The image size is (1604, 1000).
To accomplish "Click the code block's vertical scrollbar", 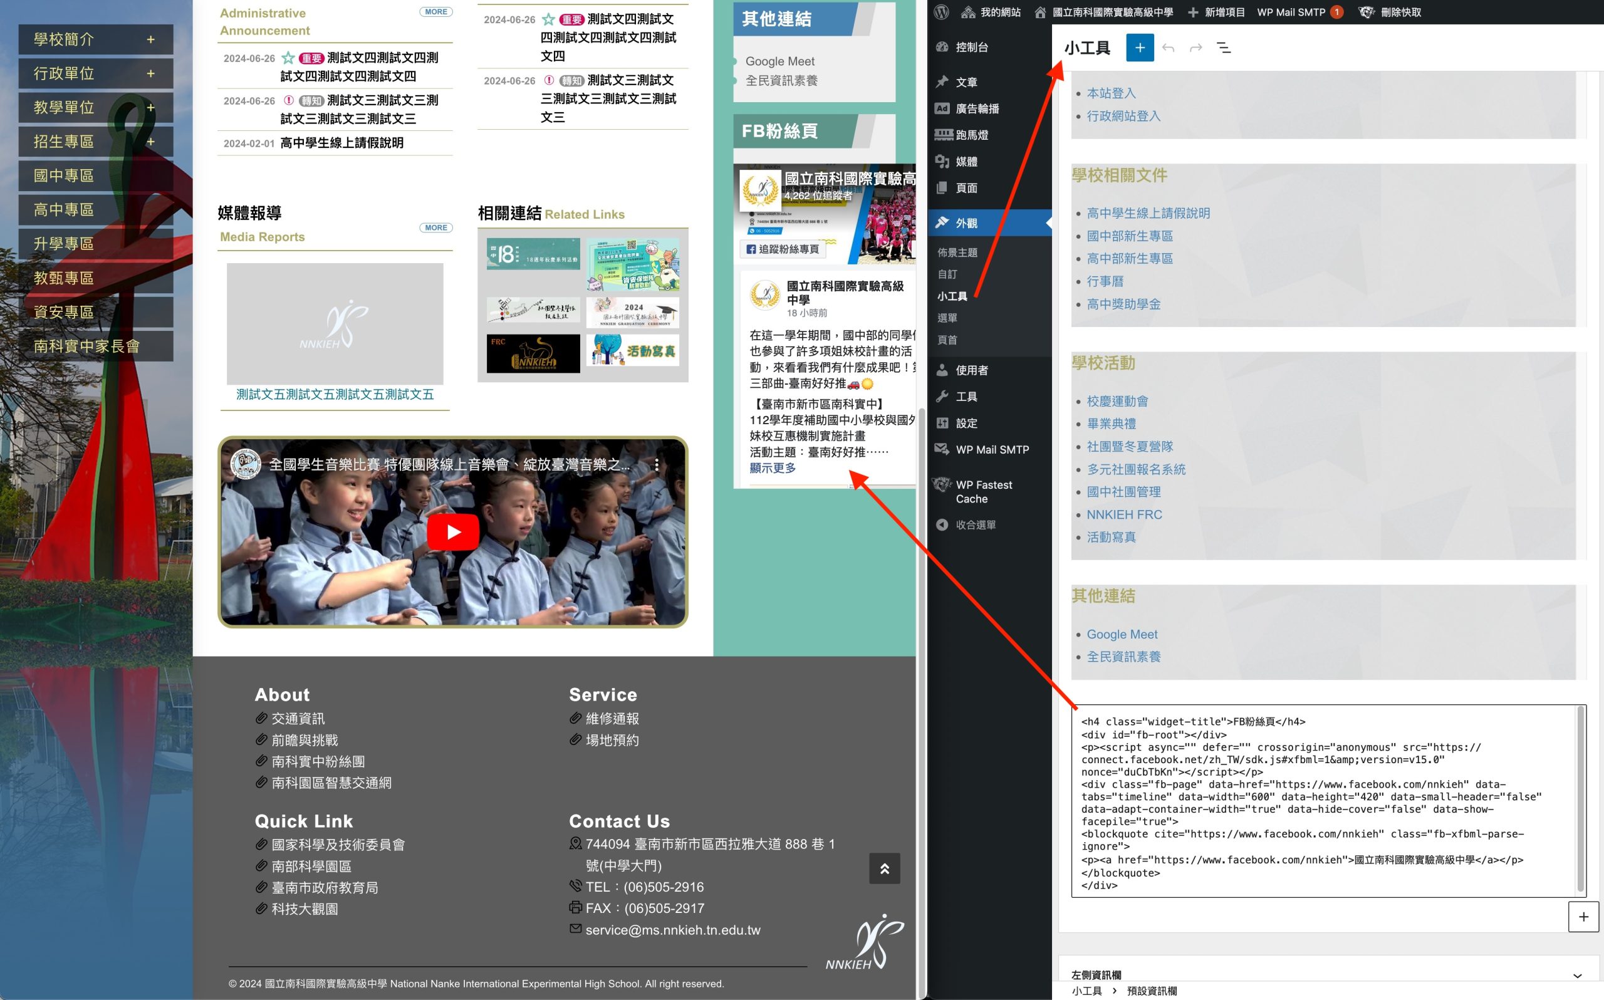I will click(1581, 800).
